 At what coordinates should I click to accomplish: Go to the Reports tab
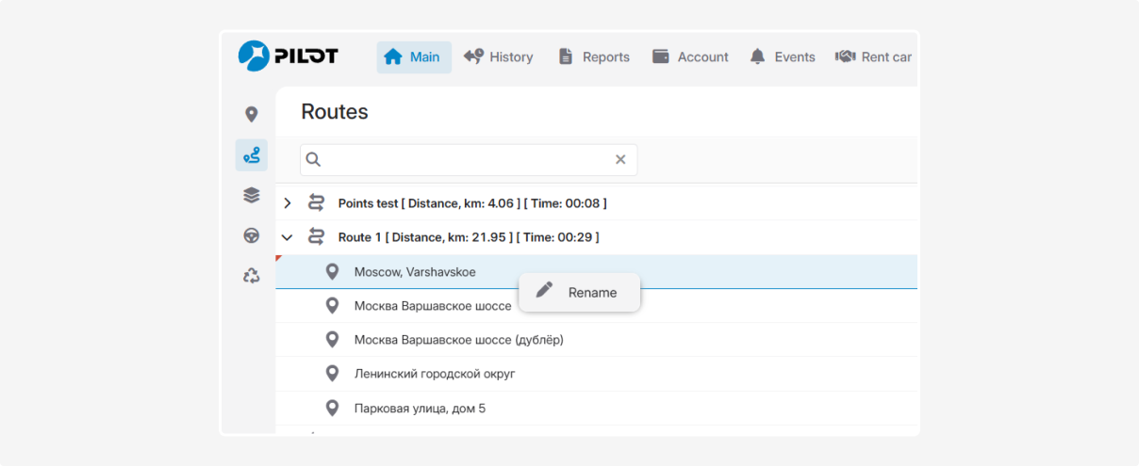coord(594,57)
